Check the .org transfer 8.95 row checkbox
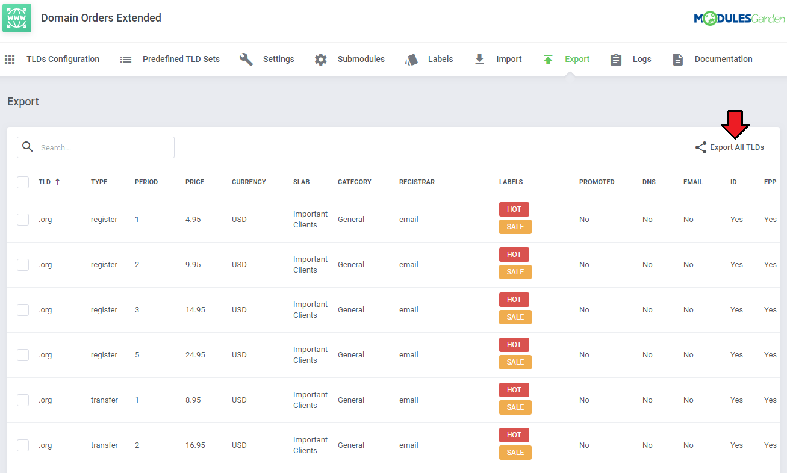This screenshot has height=473, width=787. [23, 400]
